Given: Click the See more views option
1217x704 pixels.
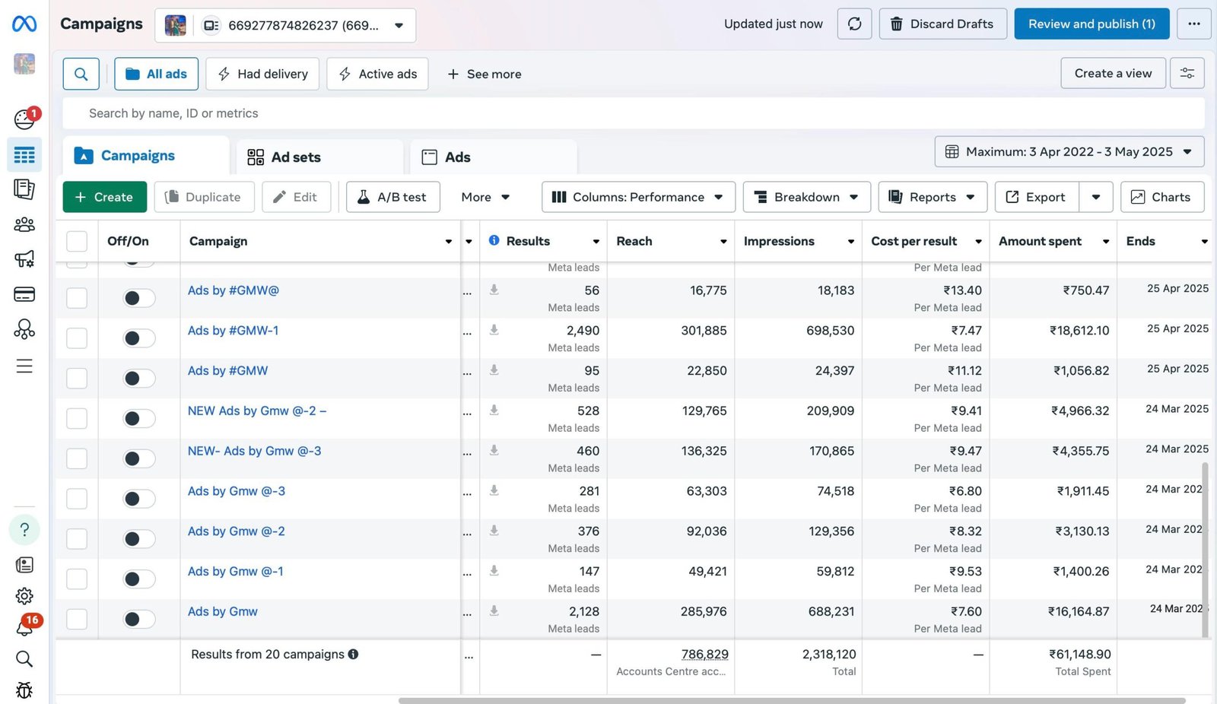Looking at the screenshot, I should coord(485,74).
